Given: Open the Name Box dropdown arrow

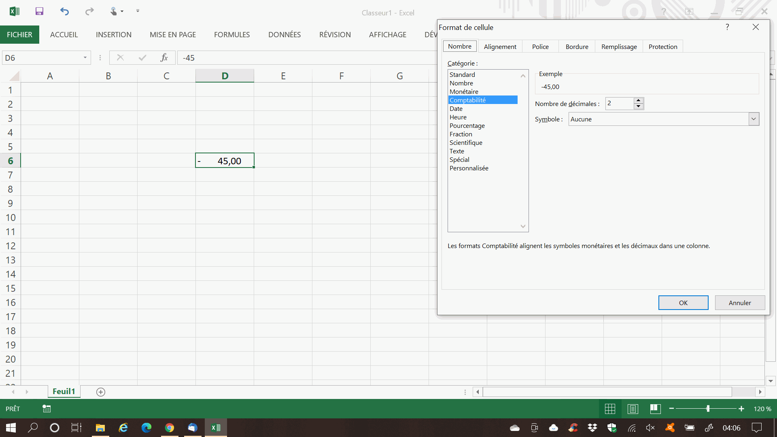Looking at the screenshot, I should coord(85,58).
